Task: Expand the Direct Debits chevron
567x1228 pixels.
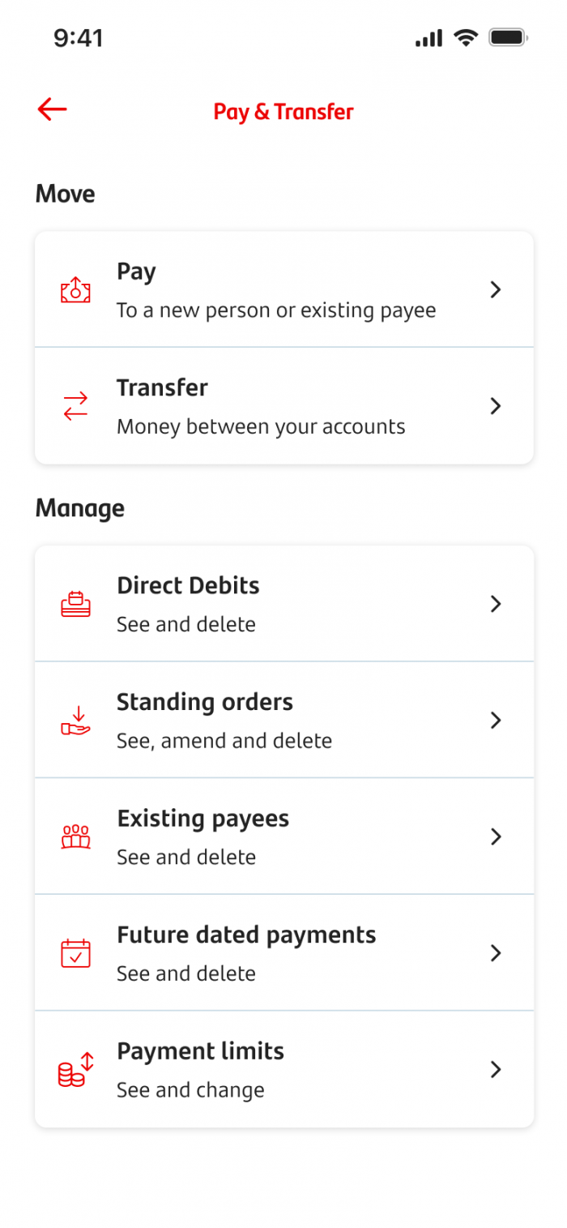Action: coord(495,603)
